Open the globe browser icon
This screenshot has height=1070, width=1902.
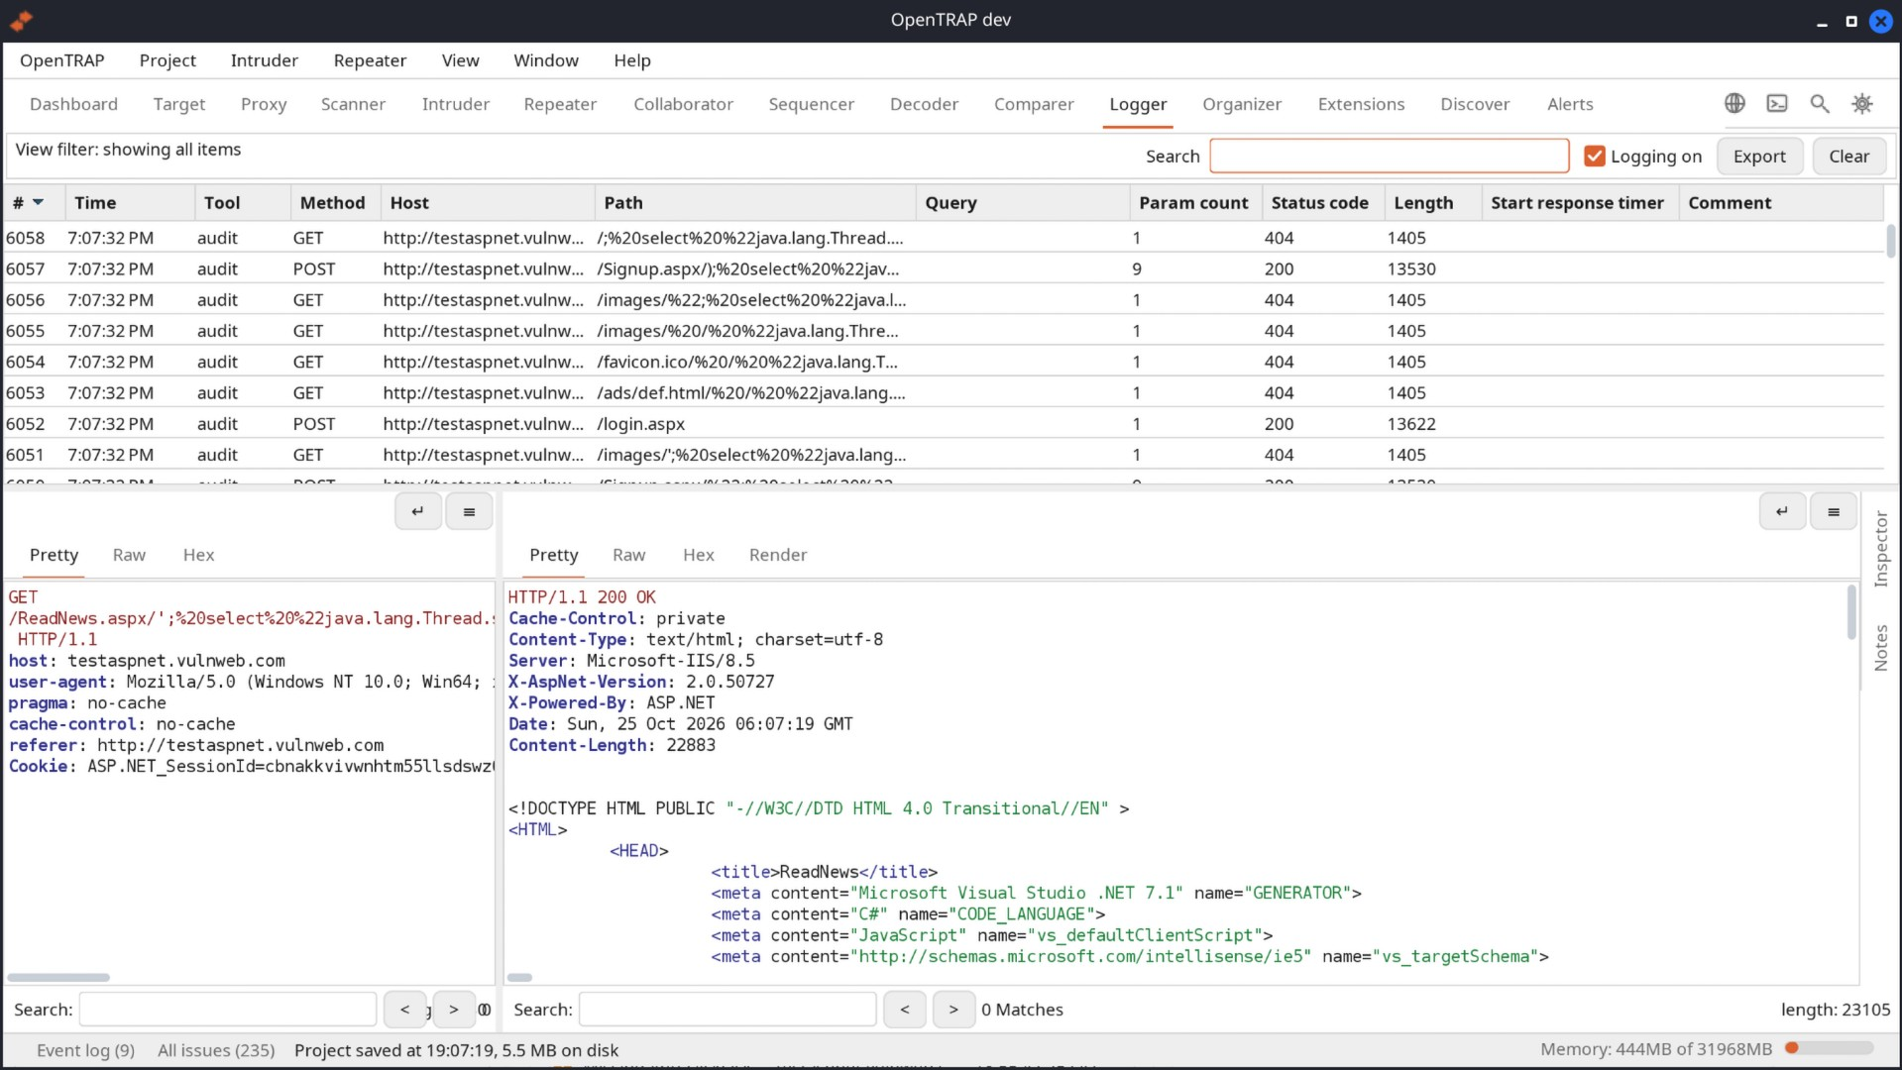point(1734,103)
